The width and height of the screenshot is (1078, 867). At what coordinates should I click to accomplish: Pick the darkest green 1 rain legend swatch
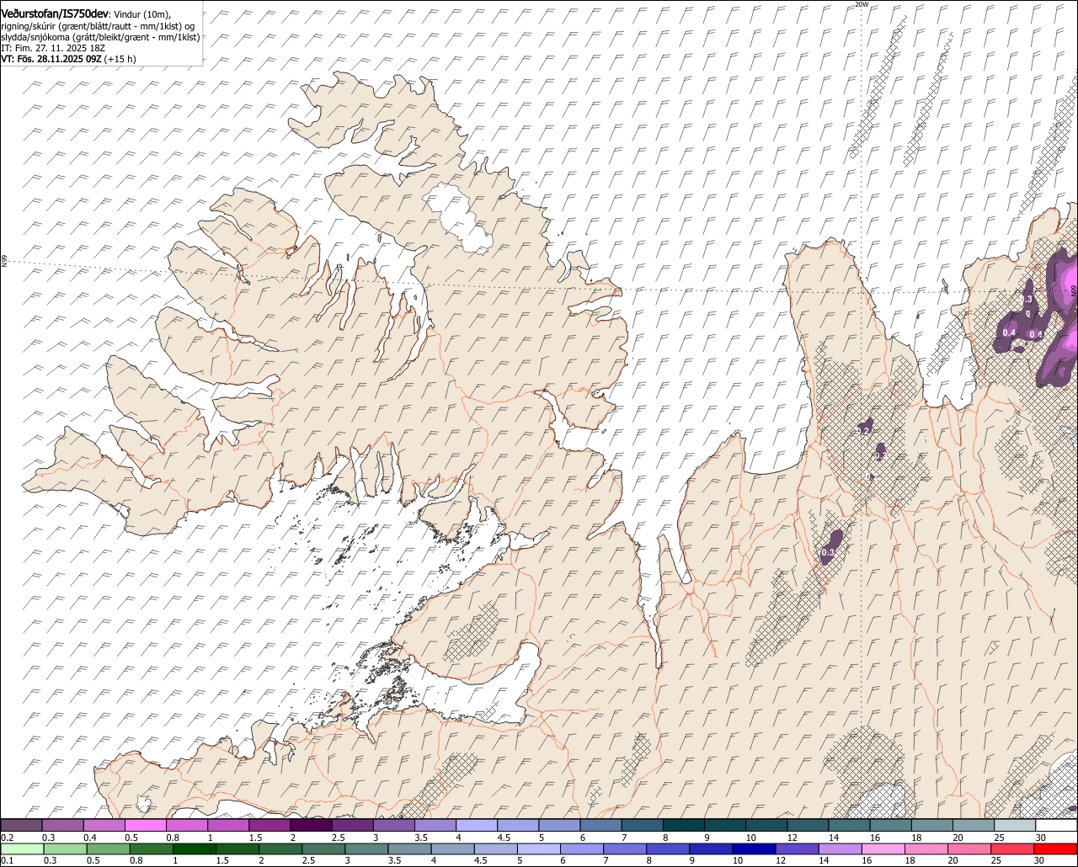194,848
